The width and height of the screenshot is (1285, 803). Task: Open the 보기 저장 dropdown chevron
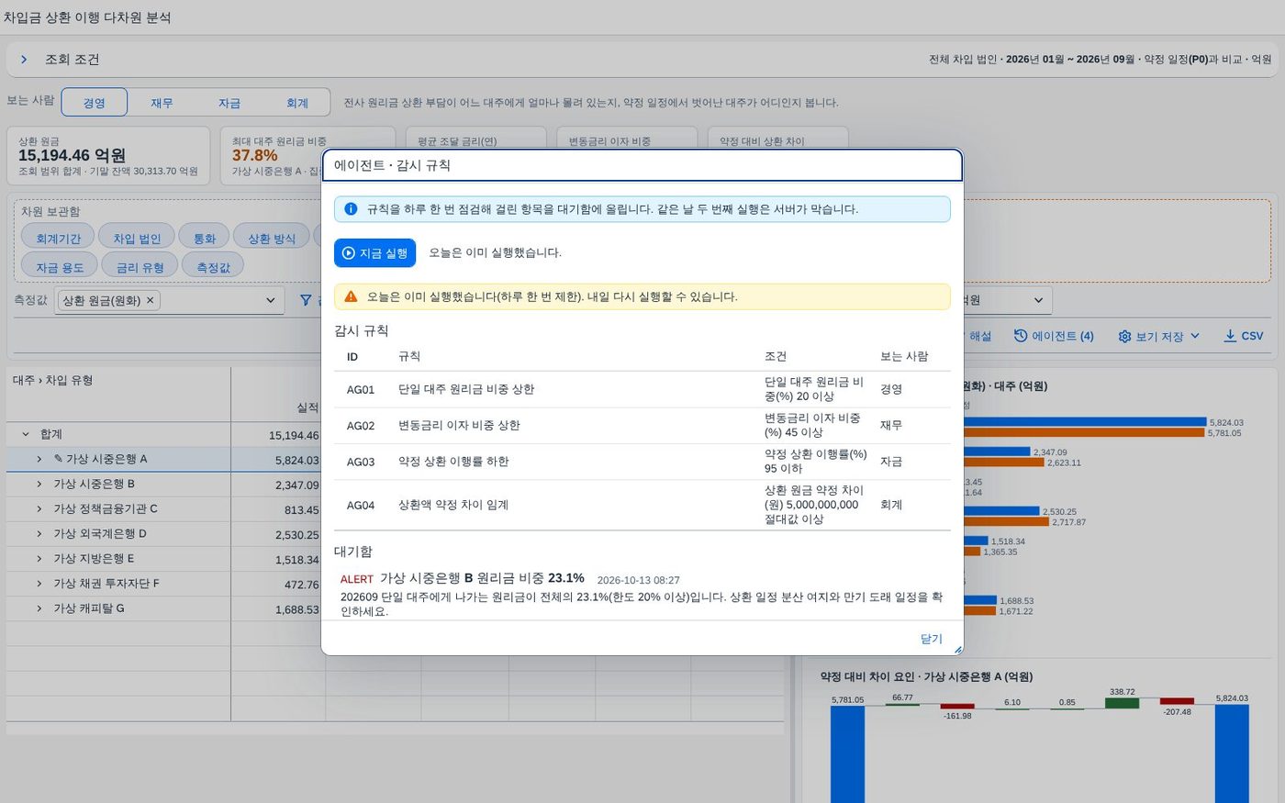(1195, 336)
